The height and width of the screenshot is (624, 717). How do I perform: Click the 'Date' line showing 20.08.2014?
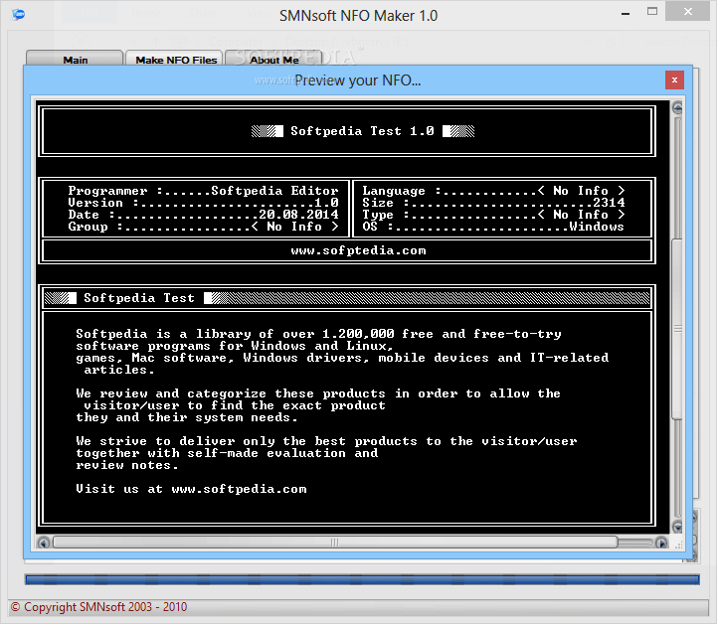tap(203, 215)
